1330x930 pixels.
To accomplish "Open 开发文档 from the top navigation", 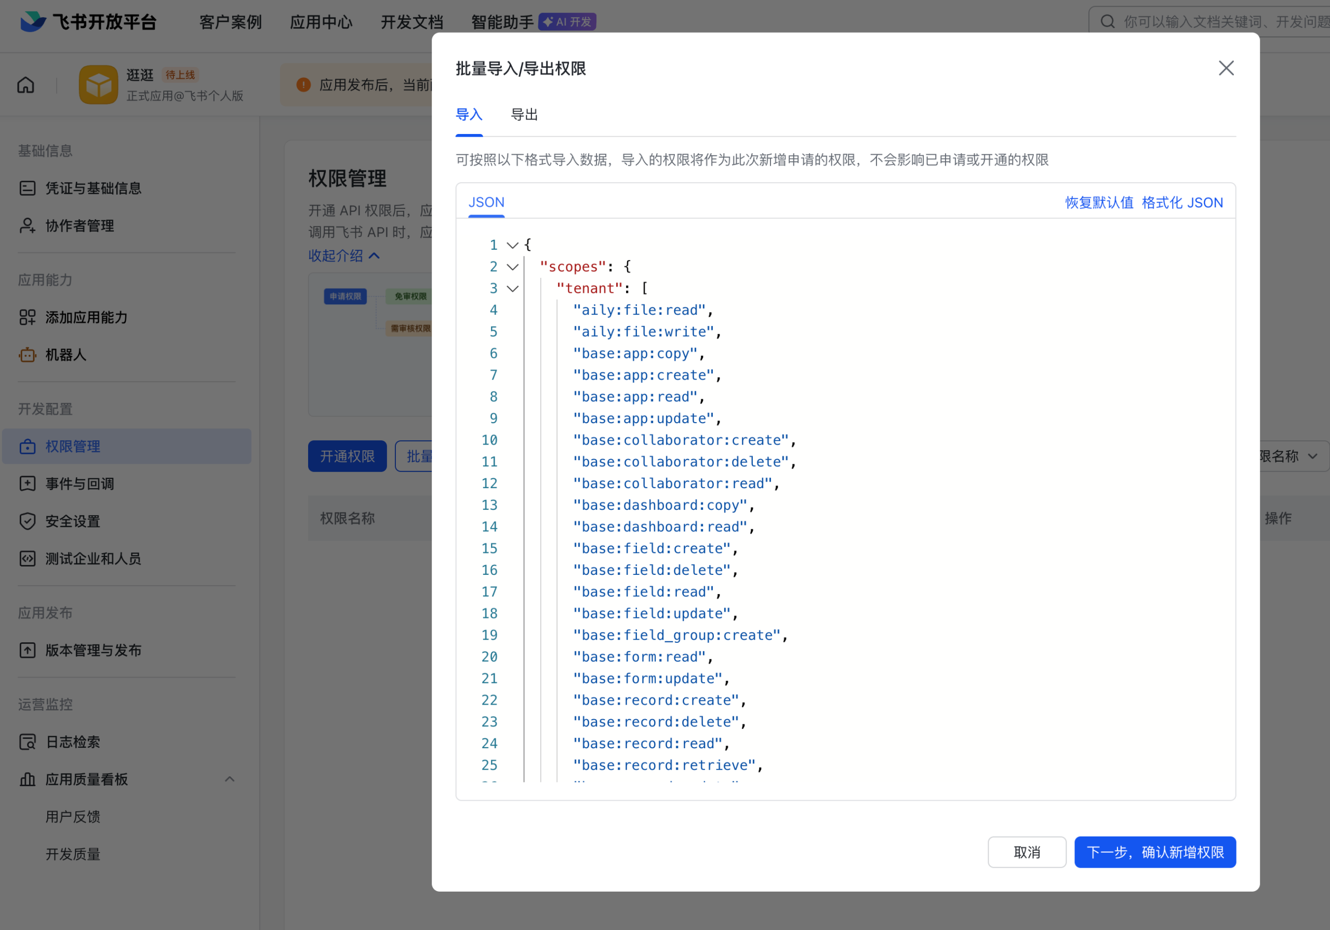I will click(x=412, y=21).
